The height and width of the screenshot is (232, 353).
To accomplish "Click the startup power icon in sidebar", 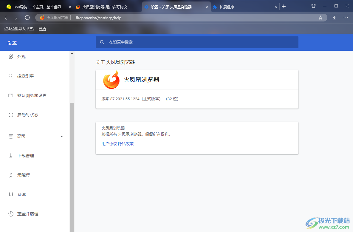I will [x=11, y=115].
